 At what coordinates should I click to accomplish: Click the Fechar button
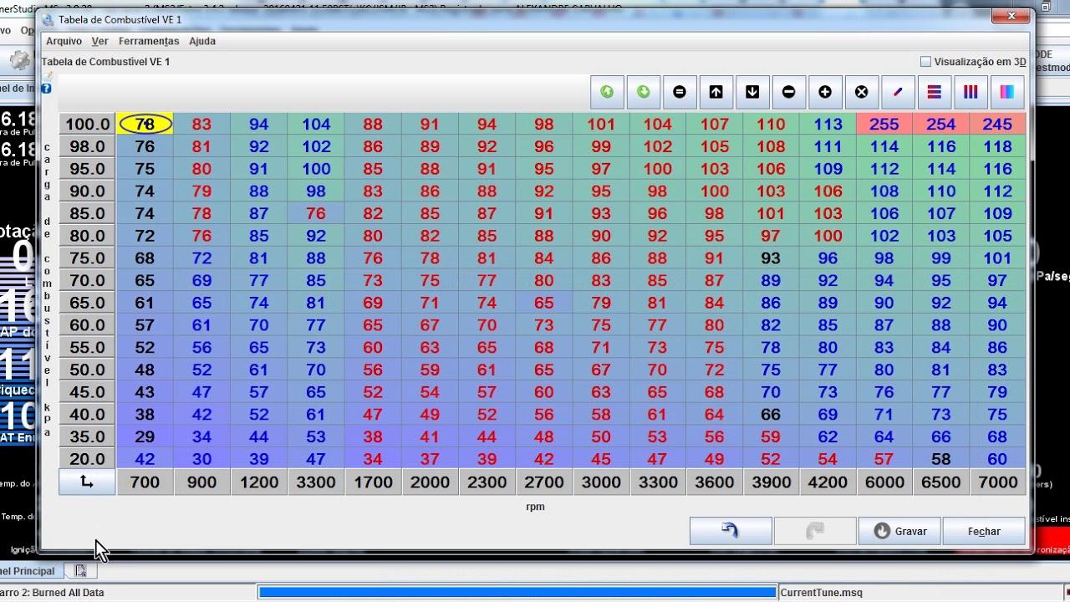tap(984, 531)
